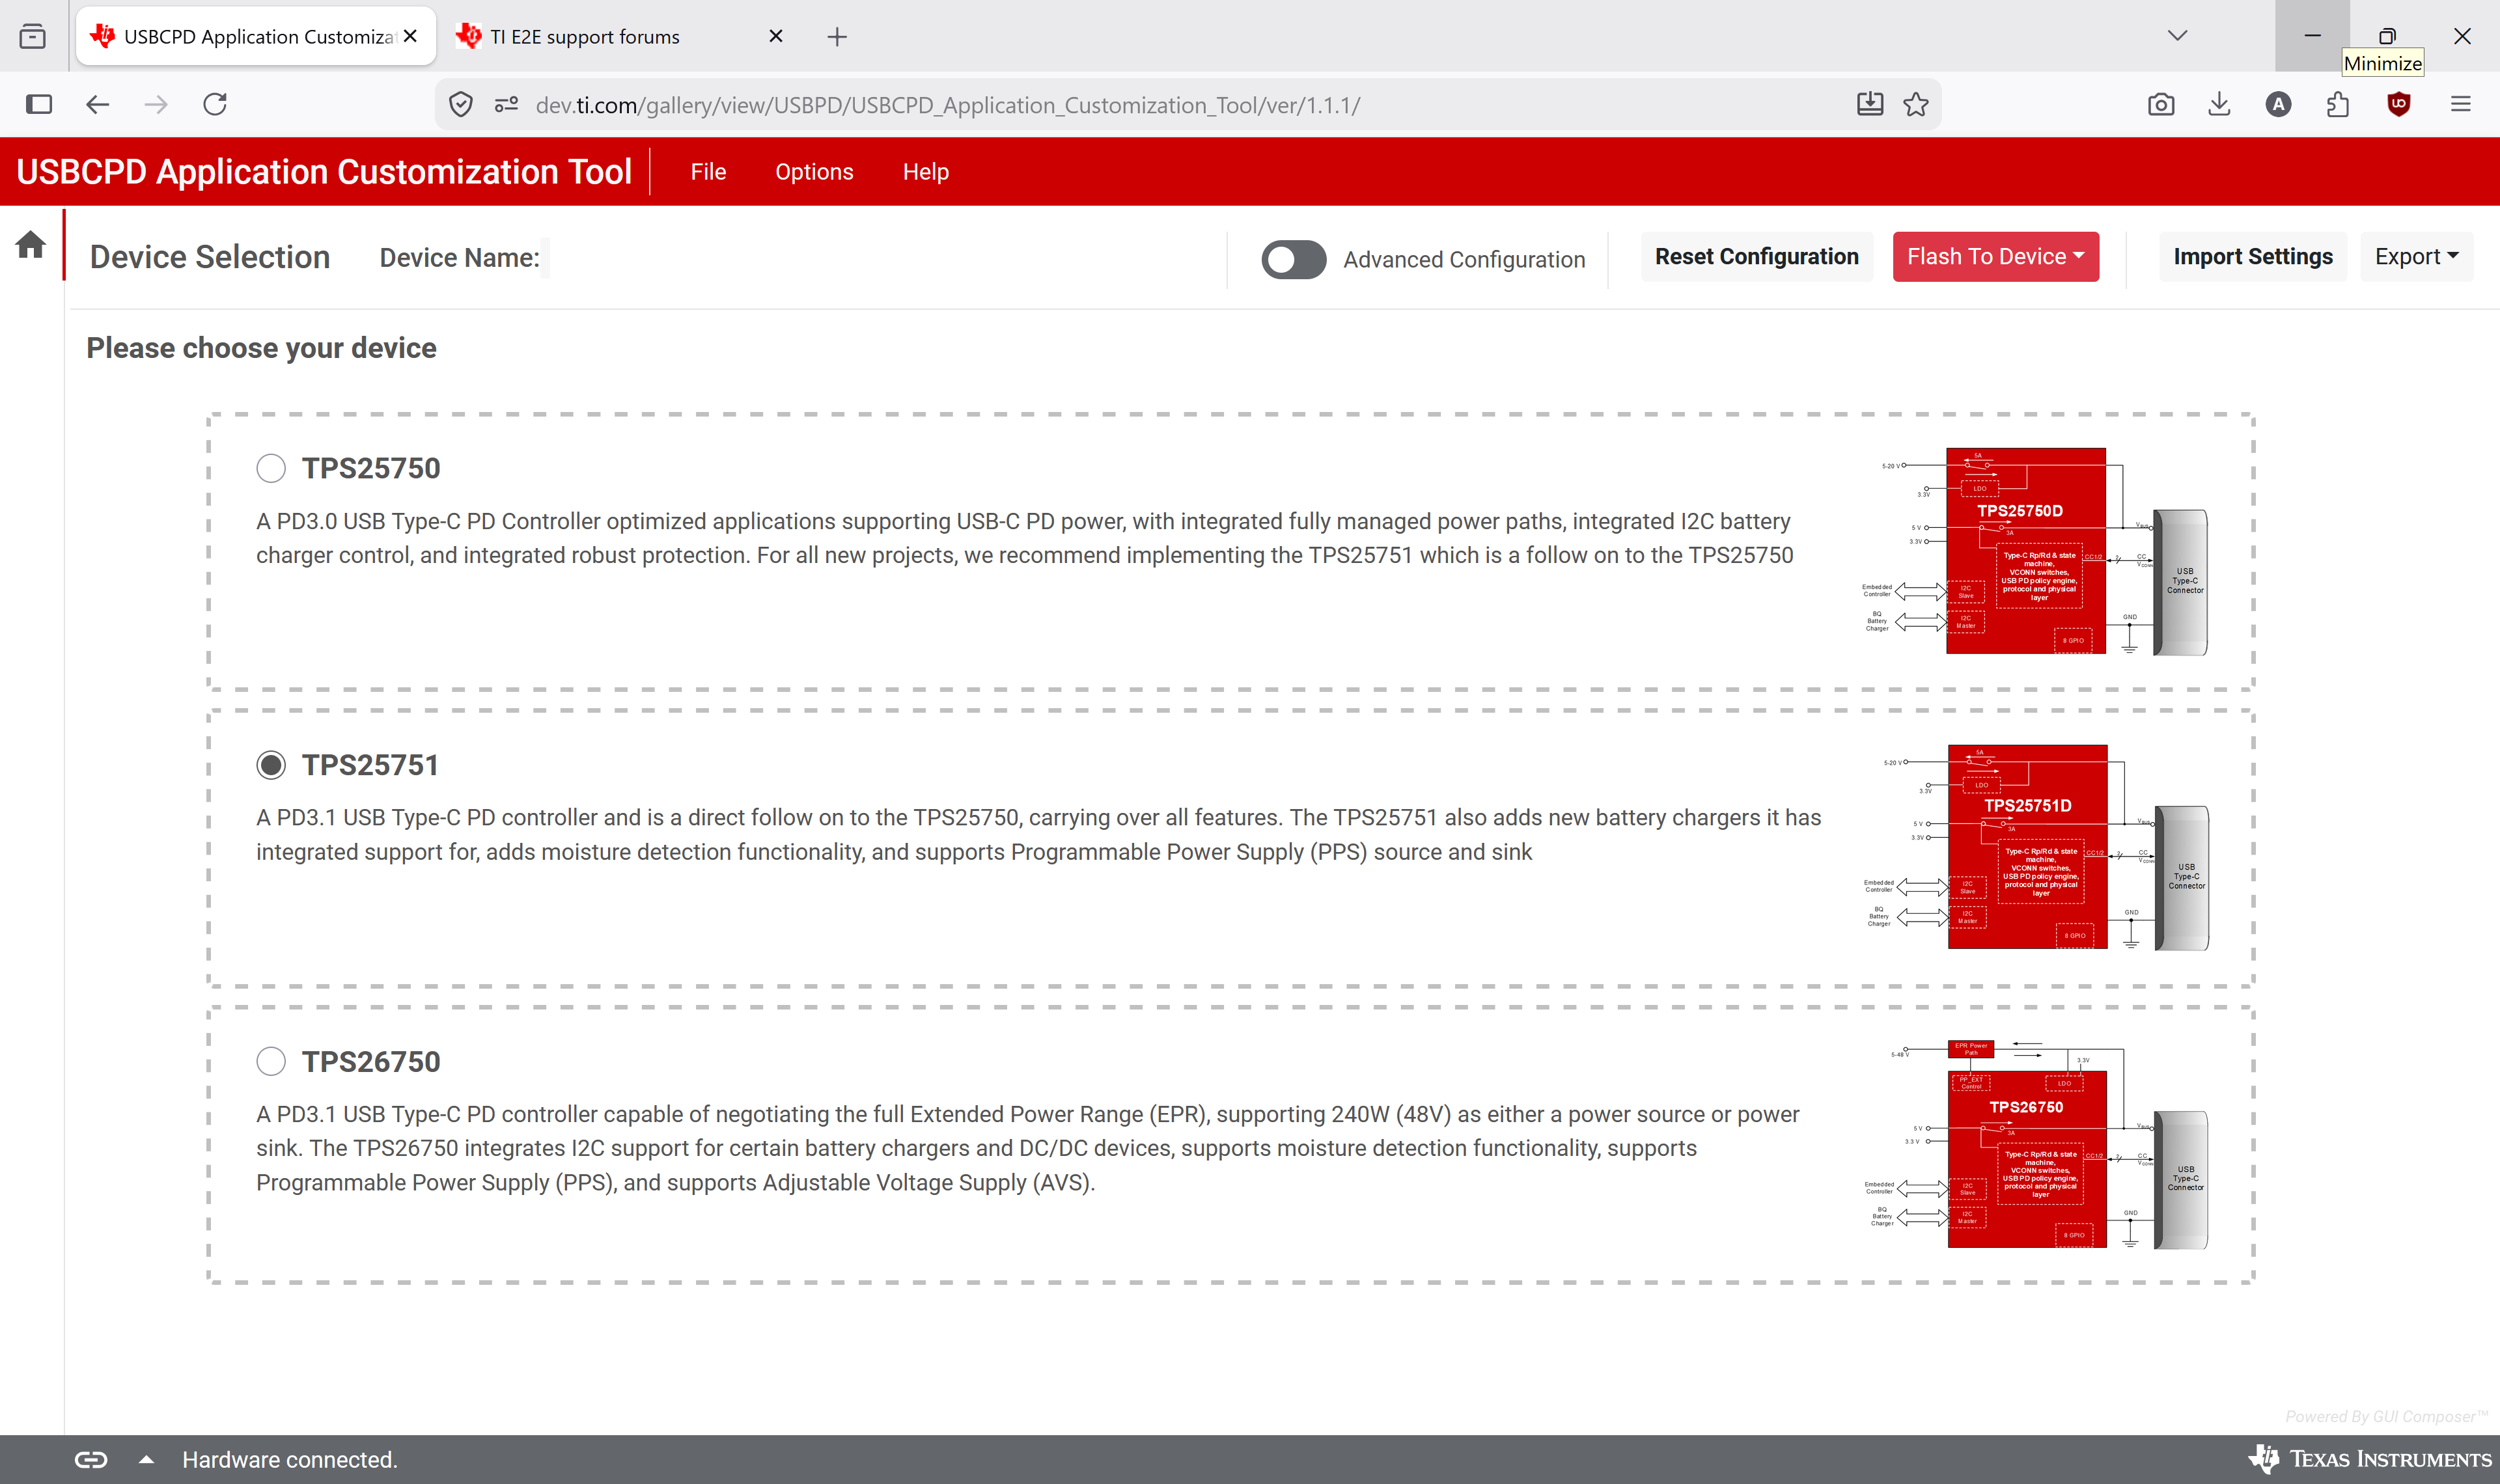
Task: Open the extensions puzzle icon
Action: click(2338, 104)
